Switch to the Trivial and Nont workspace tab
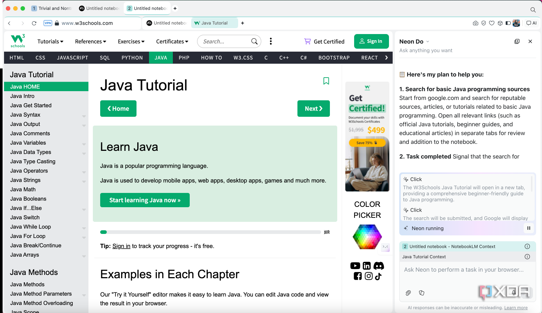This screenshot has width=542, height=313. (x=51, y=8)
